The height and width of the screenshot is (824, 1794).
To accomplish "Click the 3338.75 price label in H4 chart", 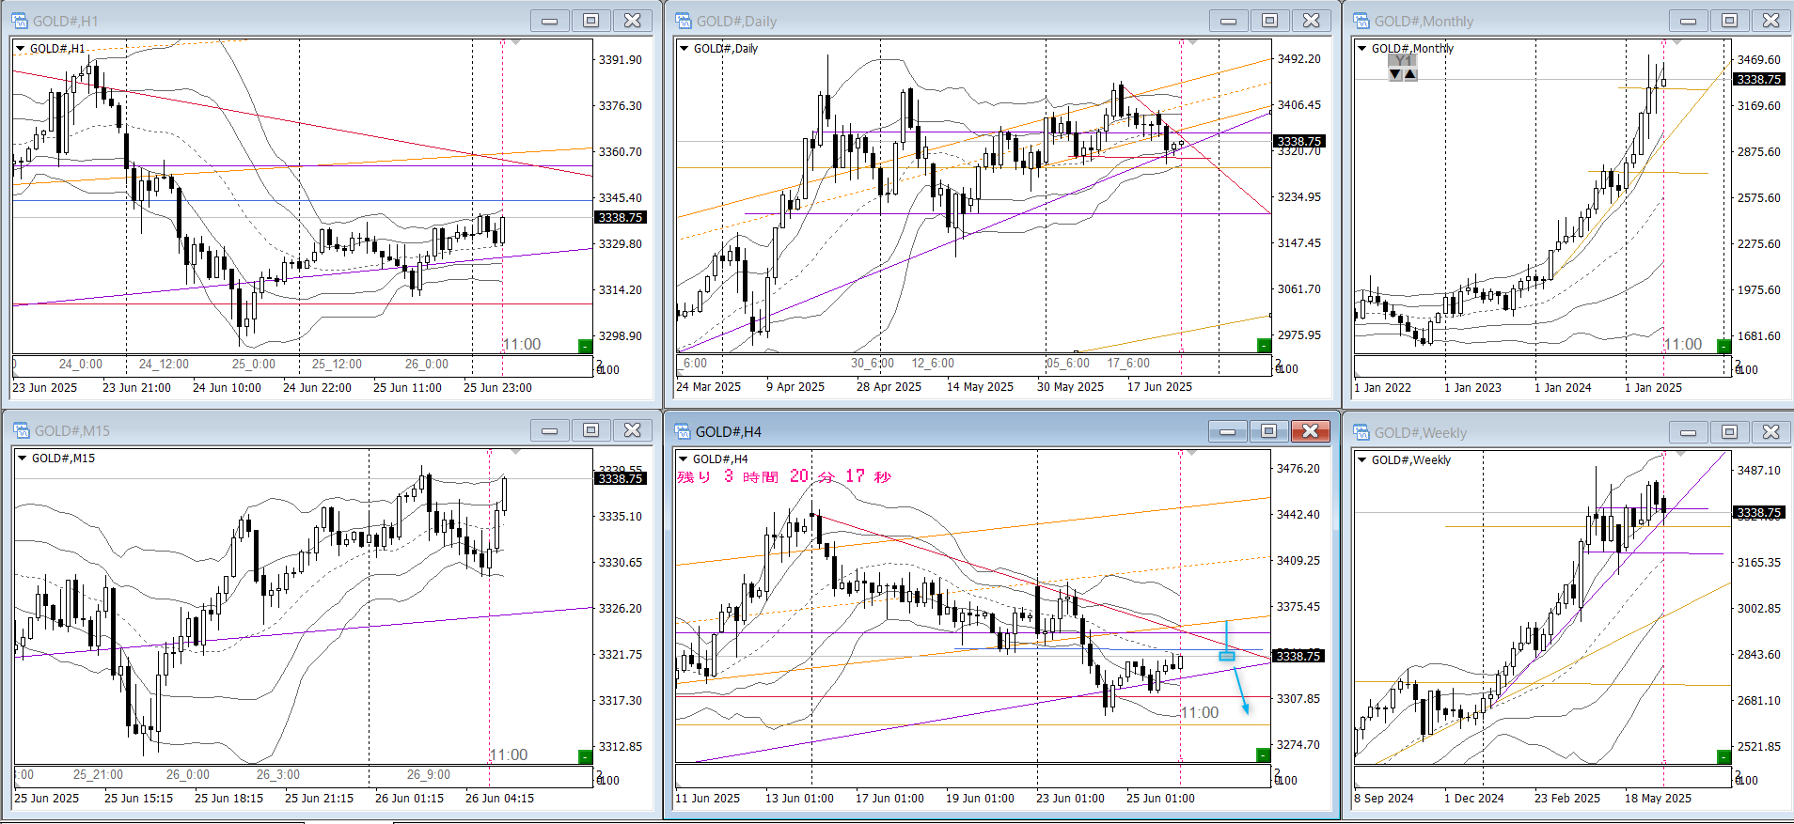I will pyautogui.click(x=1298, y=656).
